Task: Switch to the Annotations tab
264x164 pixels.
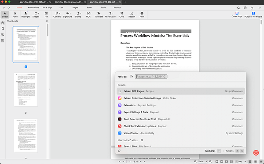Action: [x=33, y=7]
